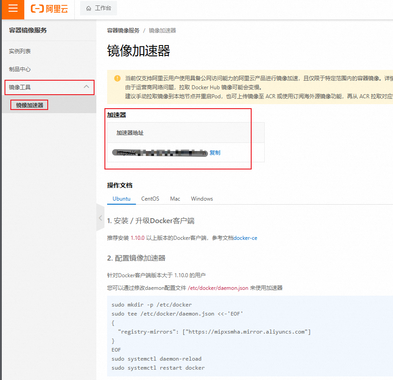Click the 1. 安装 / 升级Docker客户端 heading
The width and height of the screenshot is (393, 380).
coord(151,221)
